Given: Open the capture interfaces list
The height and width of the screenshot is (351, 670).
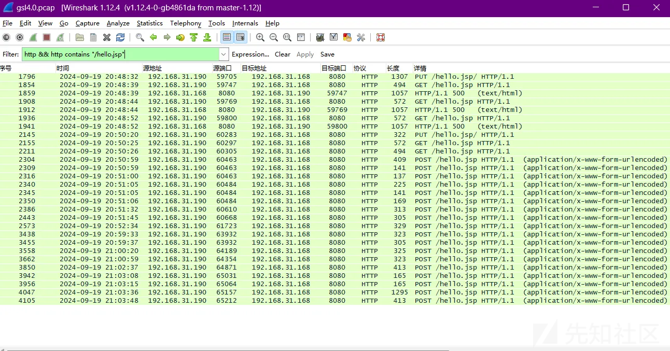Looking at the screenshot, I should (x=6, y=37).
